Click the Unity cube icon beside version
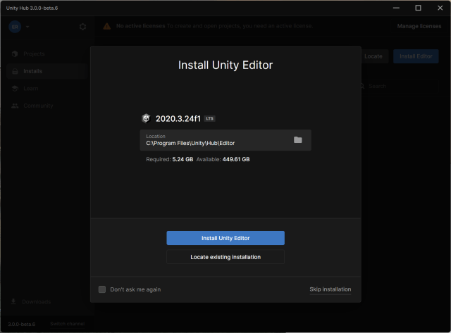This screenshot has height=333, width=451. (x=146, y=118)
